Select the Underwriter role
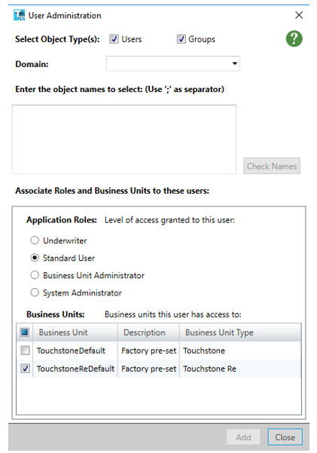This screenshot has height=453, width=317. tap(35, 240)
